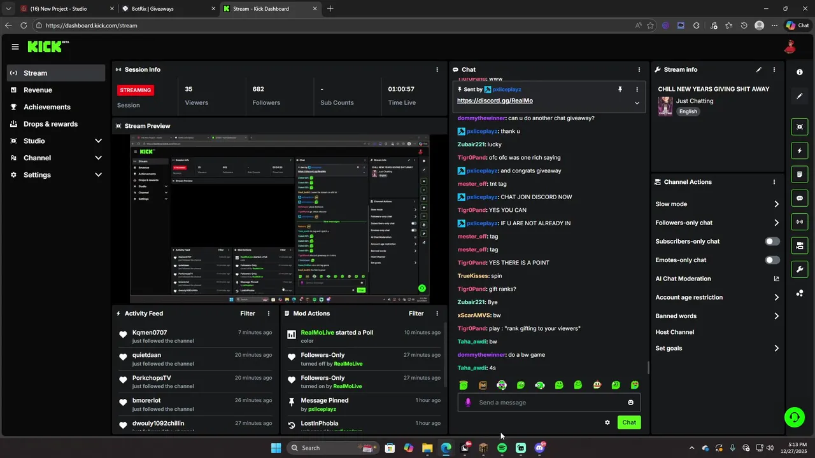Viewport: 815px width, 458px height.
Task: Open Banned words settings
Action: (x=717, y=316)
